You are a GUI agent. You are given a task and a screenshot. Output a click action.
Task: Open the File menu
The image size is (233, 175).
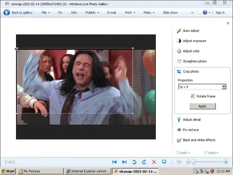(45, 13)
